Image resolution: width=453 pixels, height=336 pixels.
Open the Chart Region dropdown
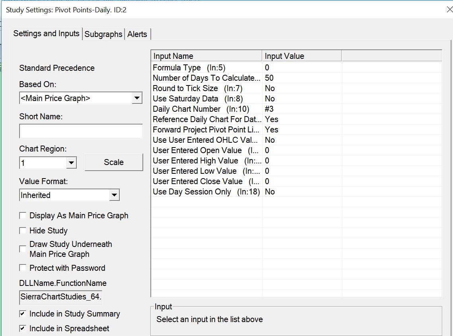71,163
